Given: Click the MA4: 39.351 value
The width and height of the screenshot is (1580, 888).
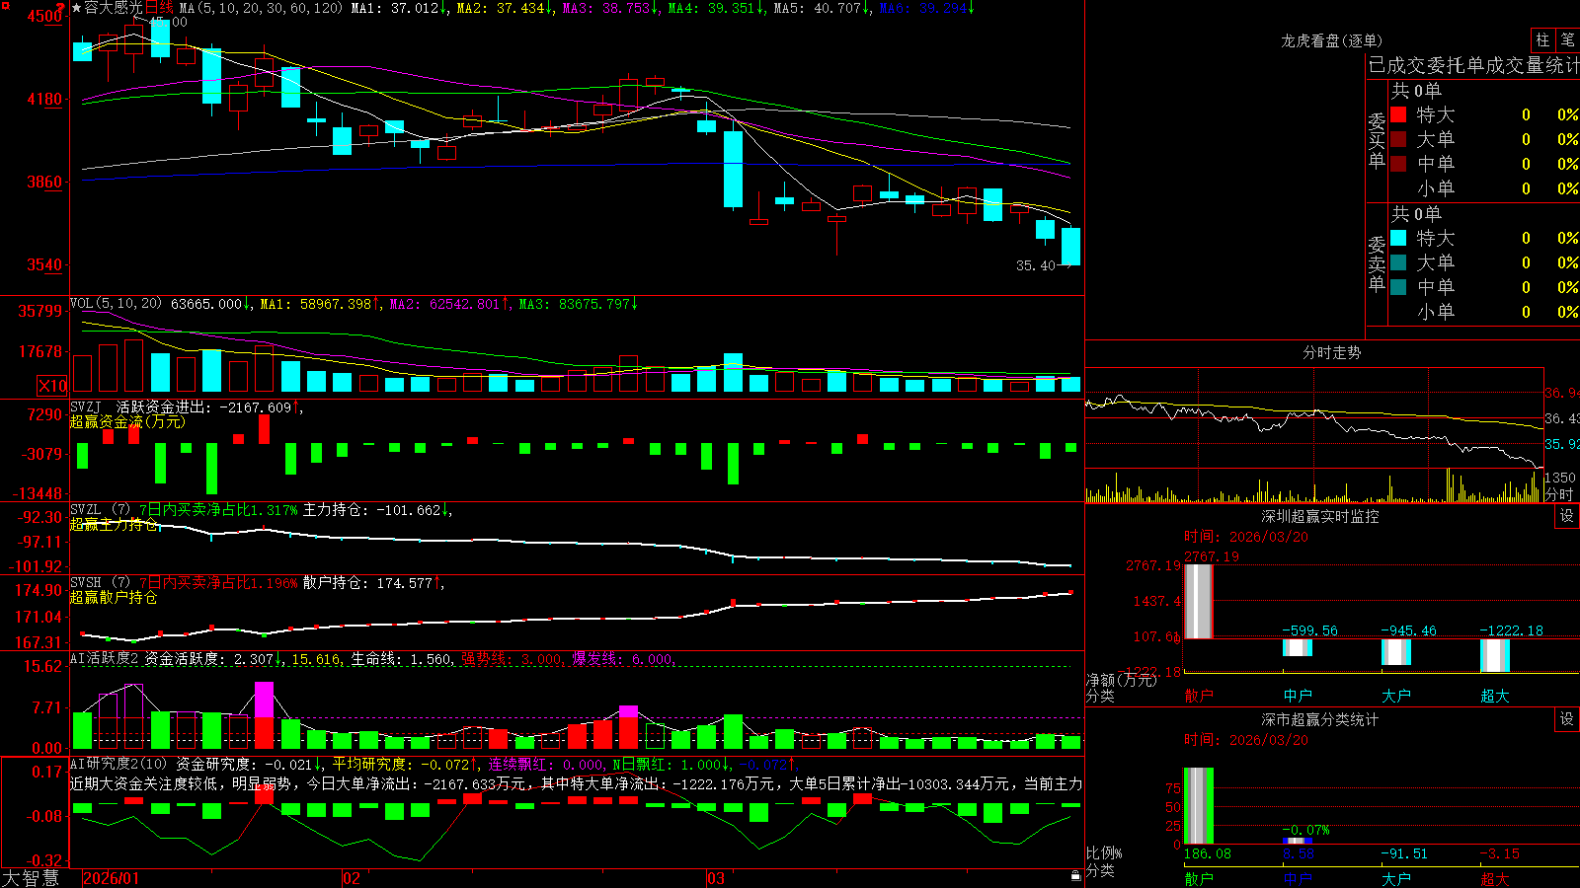Looking at the screenshot, I should point(715,8).
